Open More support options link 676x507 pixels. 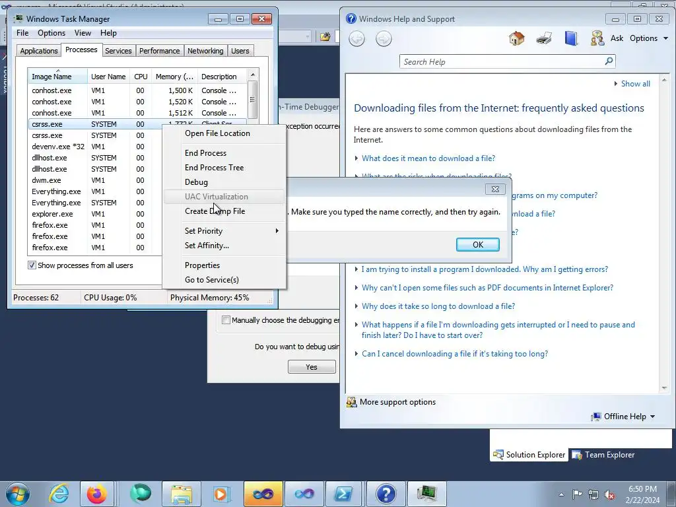pyautogui.click(x=397, y=402)
